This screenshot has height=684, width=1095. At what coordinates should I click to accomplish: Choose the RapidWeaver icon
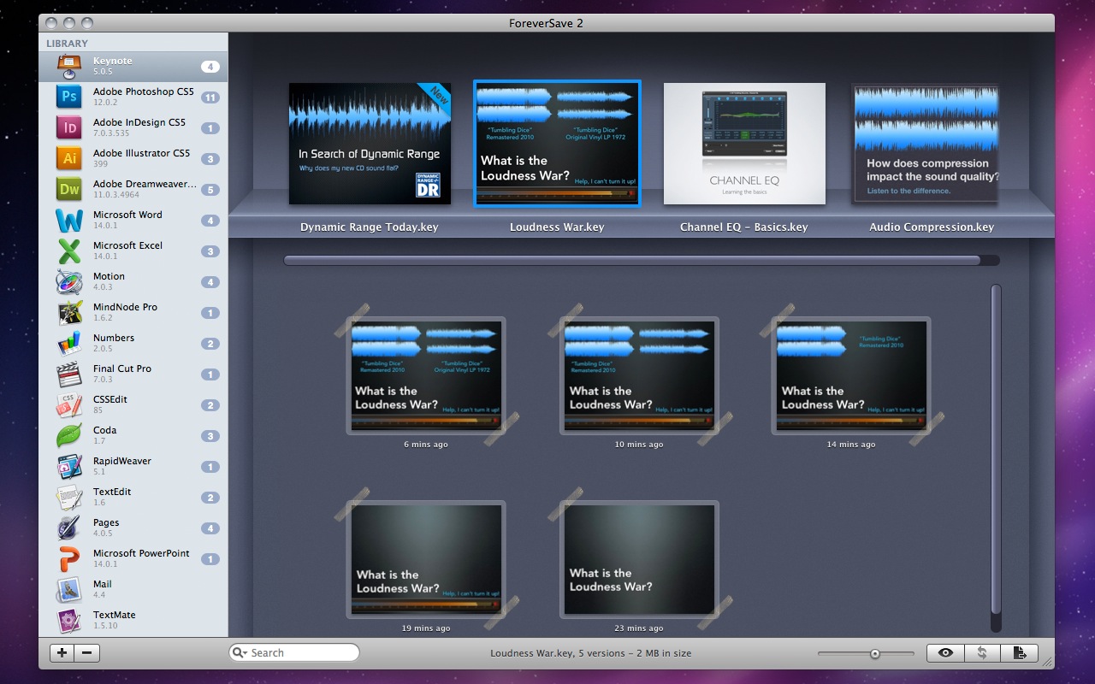pos(69,466)
